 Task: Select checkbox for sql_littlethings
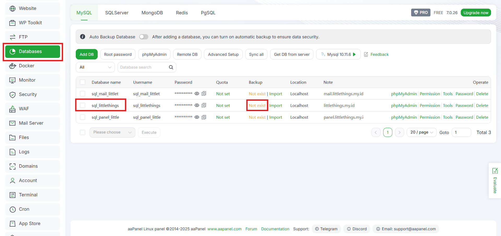[x=83, y=105]
